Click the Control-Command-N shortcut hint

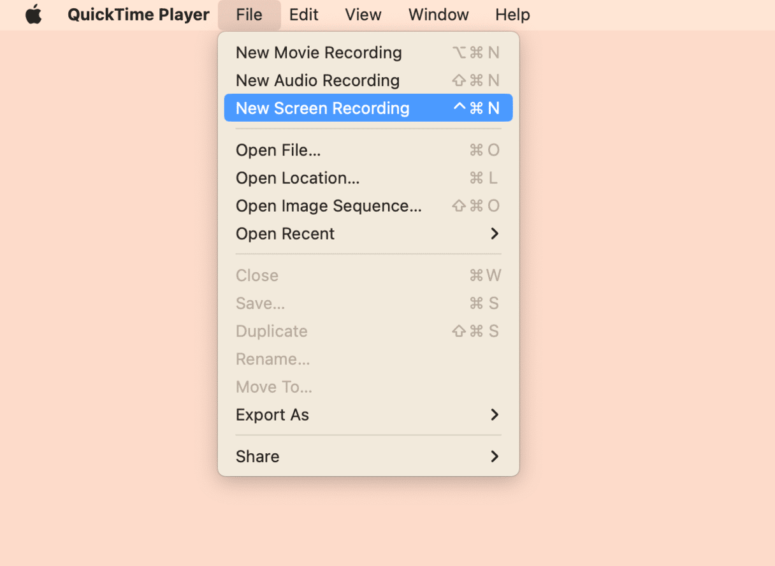coord(476,108)
